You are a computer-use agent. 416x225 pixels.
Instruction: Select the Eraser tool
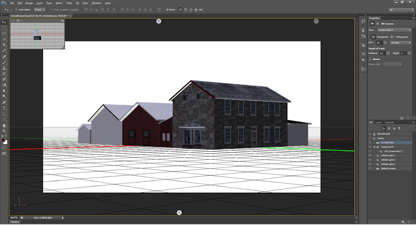point(4,79)
